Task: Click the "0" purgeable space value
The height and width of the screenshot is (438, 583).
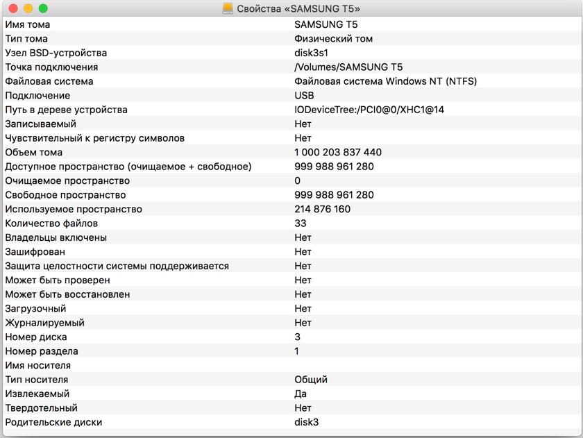Action: point(298,180)
